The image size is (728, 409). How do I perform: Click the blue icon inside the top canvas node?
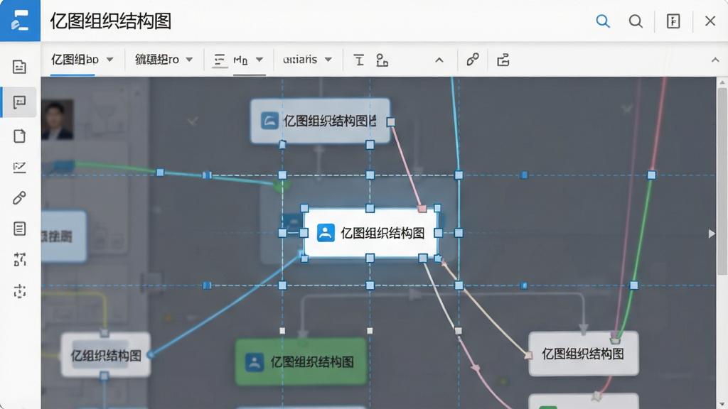pos(269,121)
